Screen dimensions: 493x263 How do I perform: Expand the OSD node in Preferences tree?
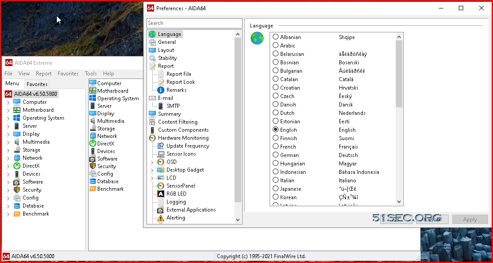coord(152,162)
